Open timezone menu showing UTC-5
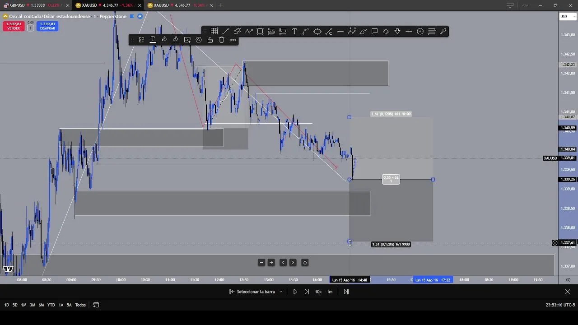The height and width of the screenshot is (325, 578). click(560, 305)
